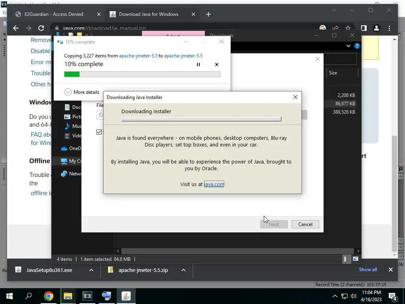This screenshot has height=304, width=405.
Task: Open the Java installer taskbar icon
Action: pyautogui.click(x=126, y=296)
